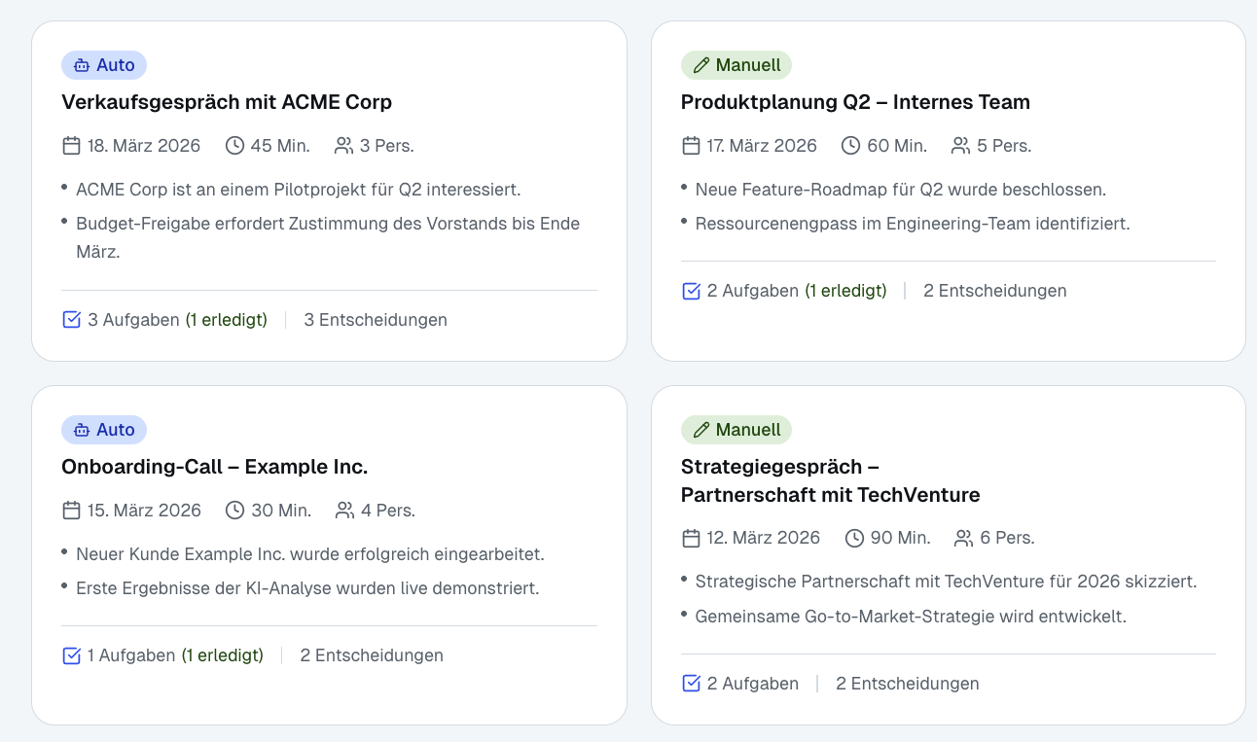Toggle the Auto badge on the ACME Corp card
The height and width of the screenshot is (742, 1257).
coord(104,65)
